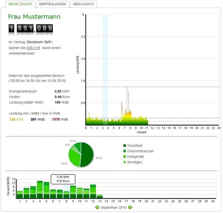223x213 pixels.
Task: Click the Grundlast legend color swatch
Action: pos(124,146)
